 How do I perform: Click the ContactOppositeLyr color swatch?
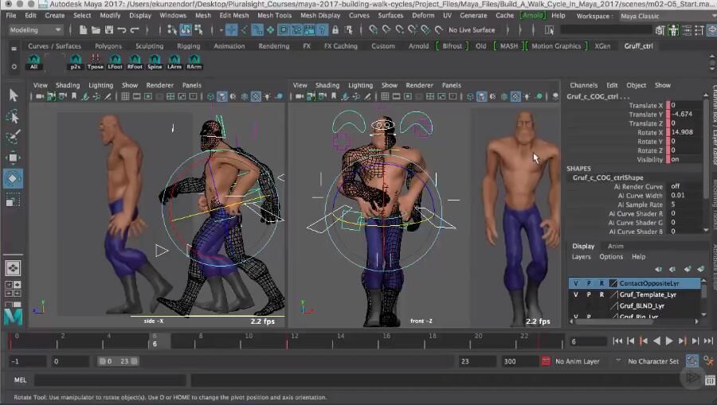coord(613,283)
